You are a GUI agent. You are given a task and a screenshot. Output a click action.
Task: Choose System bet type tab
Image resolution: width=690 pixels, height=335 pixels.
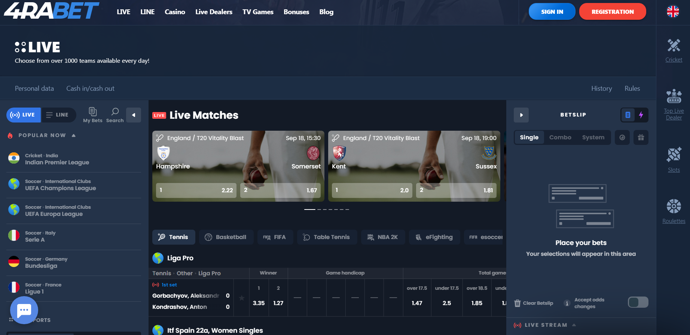tap(593, 137)
